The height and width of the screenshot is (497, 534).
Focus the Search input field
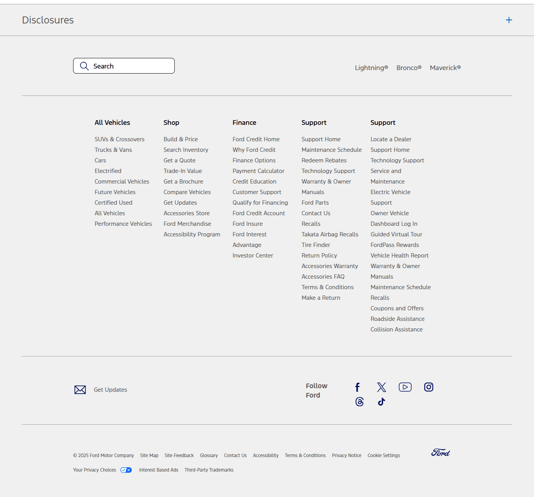124,66
